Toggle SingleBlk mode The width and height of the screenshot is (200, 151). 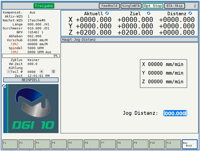pos(131,6)
